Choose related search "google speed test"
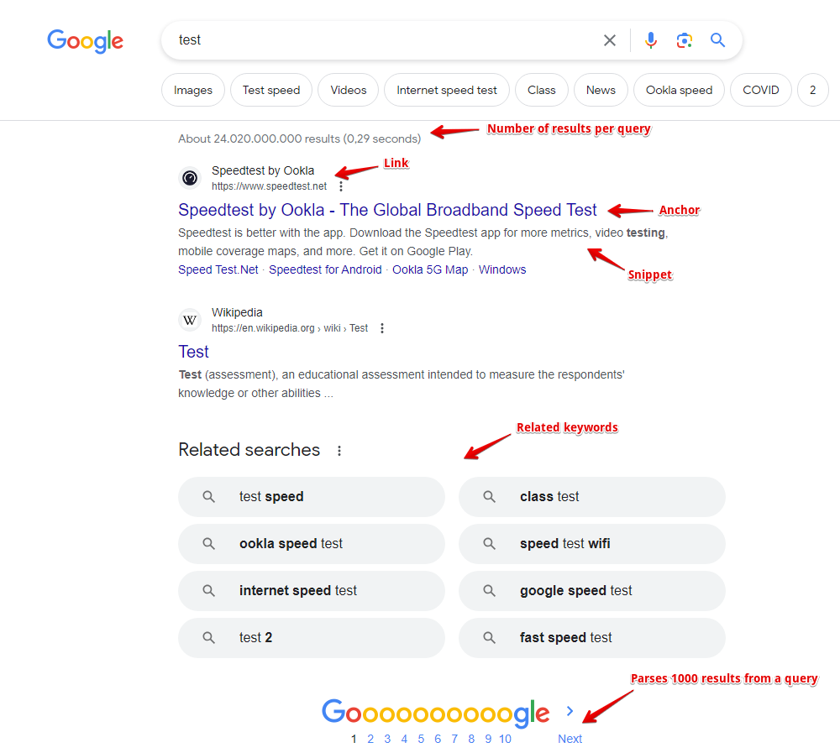Viewport: 840px width, 753px height. (575, 591)
